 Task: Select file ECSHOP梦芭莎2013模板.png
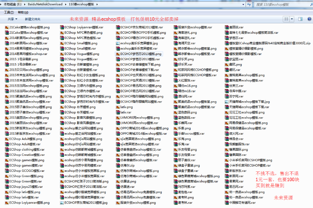(139, 54)
